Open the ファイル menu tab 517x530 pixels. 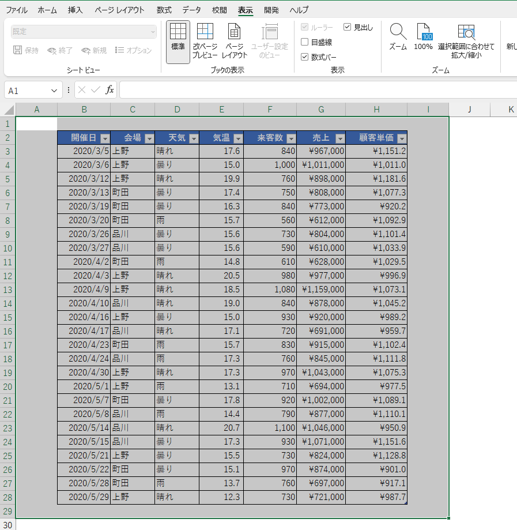(x=17, y=10)
